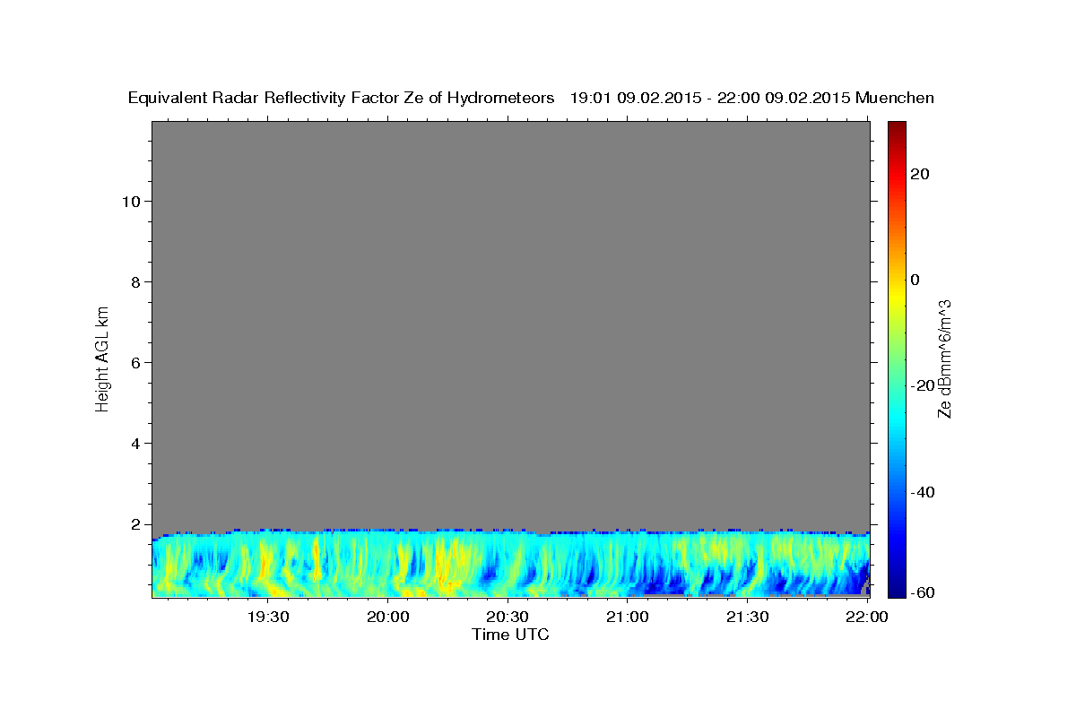Click the yellow section of the colorbar
The image size is (1076, 717).
click(x=896, y=296)
